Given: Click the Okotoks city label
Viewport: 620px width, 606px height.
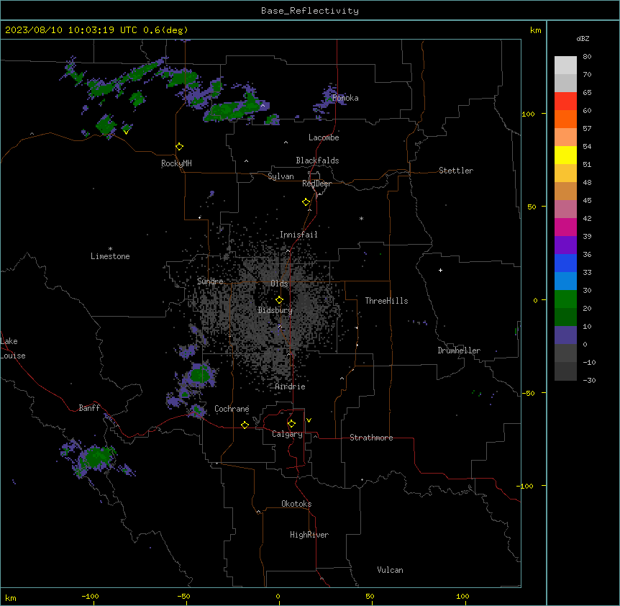Looking at the screenshot, I should click(x=296, y=504).
